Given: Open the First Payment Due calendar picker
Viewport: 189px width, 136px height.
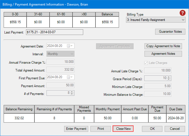Looking at the screenshot, I should 72,77.
